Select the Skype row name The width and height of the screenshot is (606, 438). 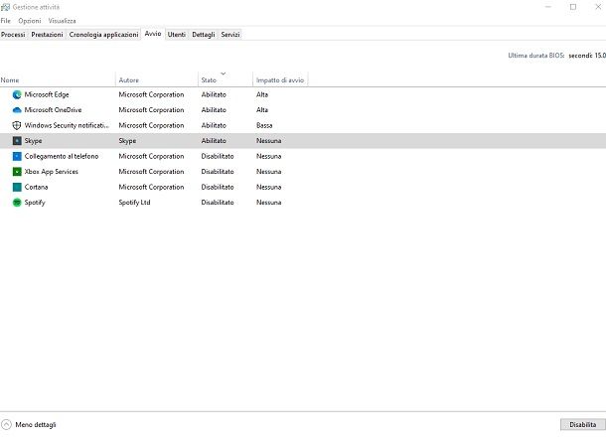[x=33, y=141]
